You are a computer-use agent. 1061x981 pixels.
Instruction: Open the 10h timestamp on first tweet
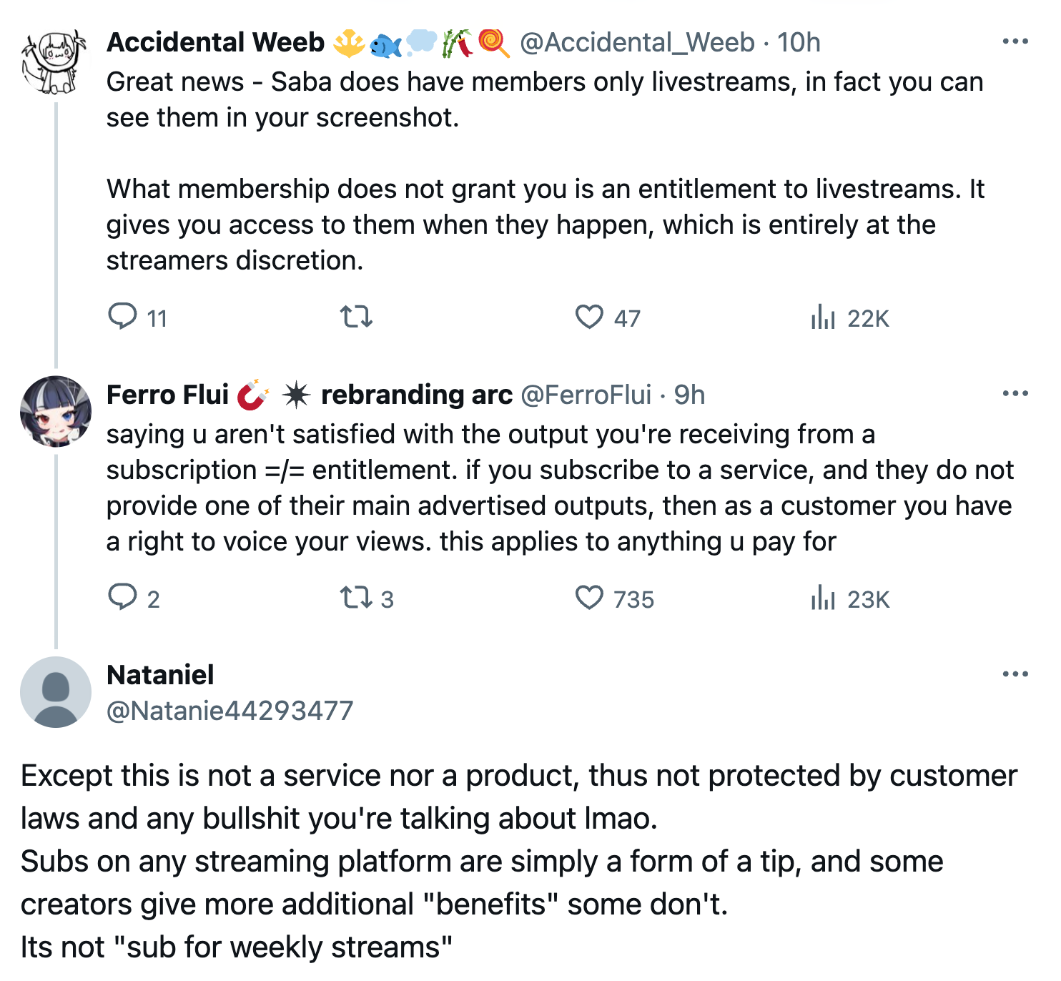[799, 43]
